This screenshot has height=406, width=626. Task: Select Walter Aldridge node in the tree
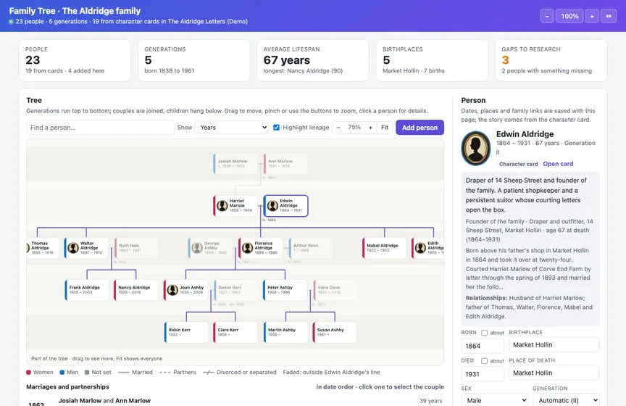pyautogui.click(x=86, y=248)
